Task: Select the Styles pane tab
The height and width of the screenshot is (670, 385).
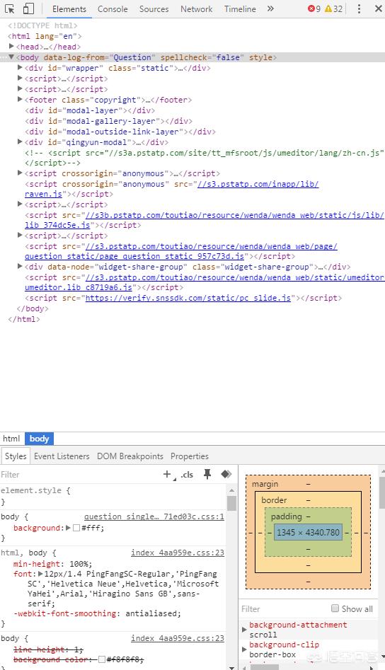Action: coord(16,456)
